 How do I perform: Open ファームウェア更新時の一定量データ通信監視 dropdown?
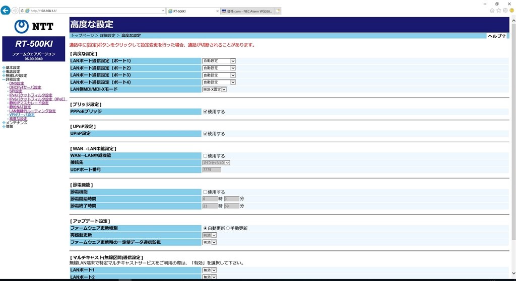(210, 242)
